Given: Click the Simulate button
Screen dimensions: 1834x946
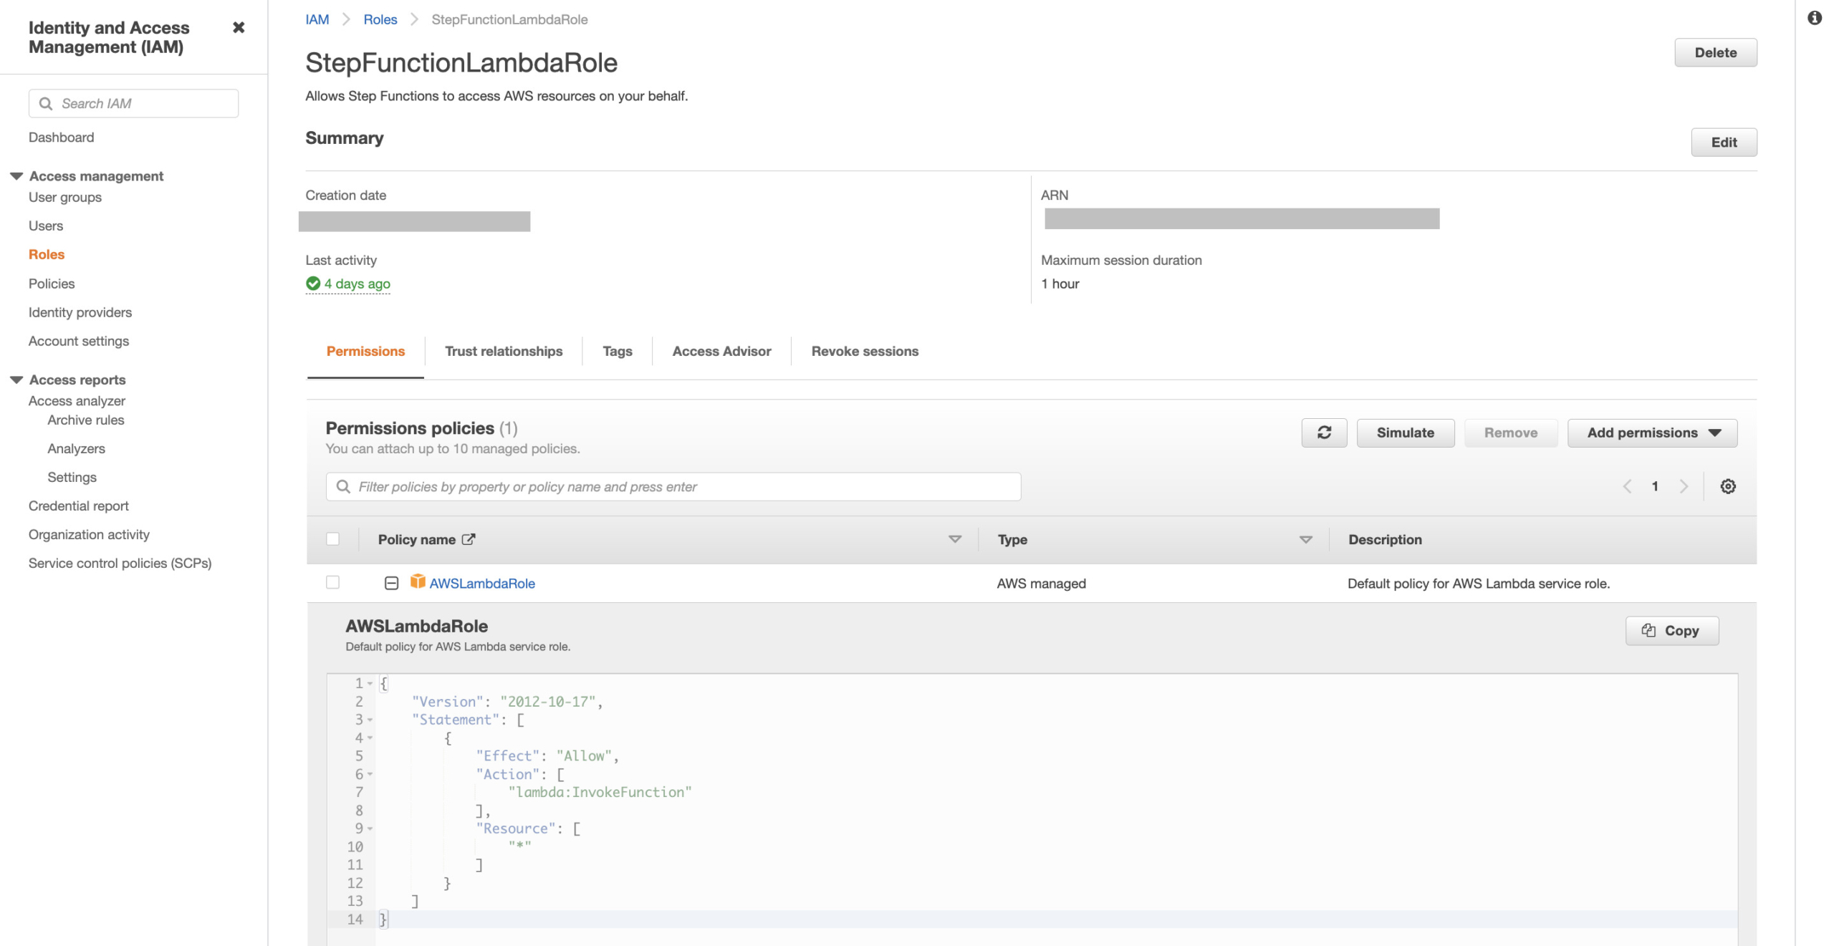Looking at the screenshot, I should click(1405, 433).
